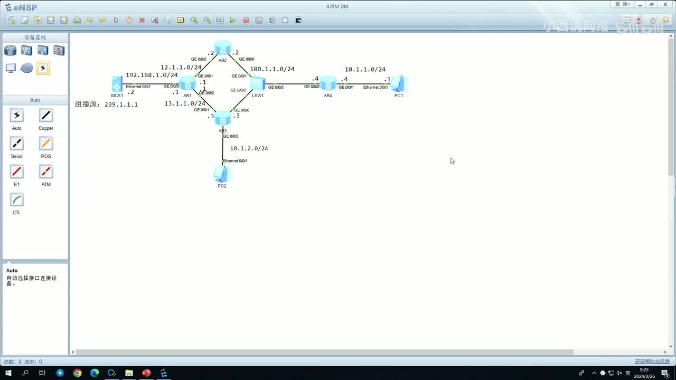Select switch LSW1 in the topology

[257, 84]
